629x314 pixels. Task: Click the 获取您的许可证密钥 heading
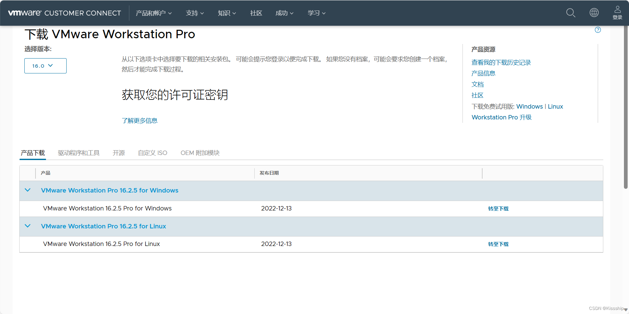(175, 95)
